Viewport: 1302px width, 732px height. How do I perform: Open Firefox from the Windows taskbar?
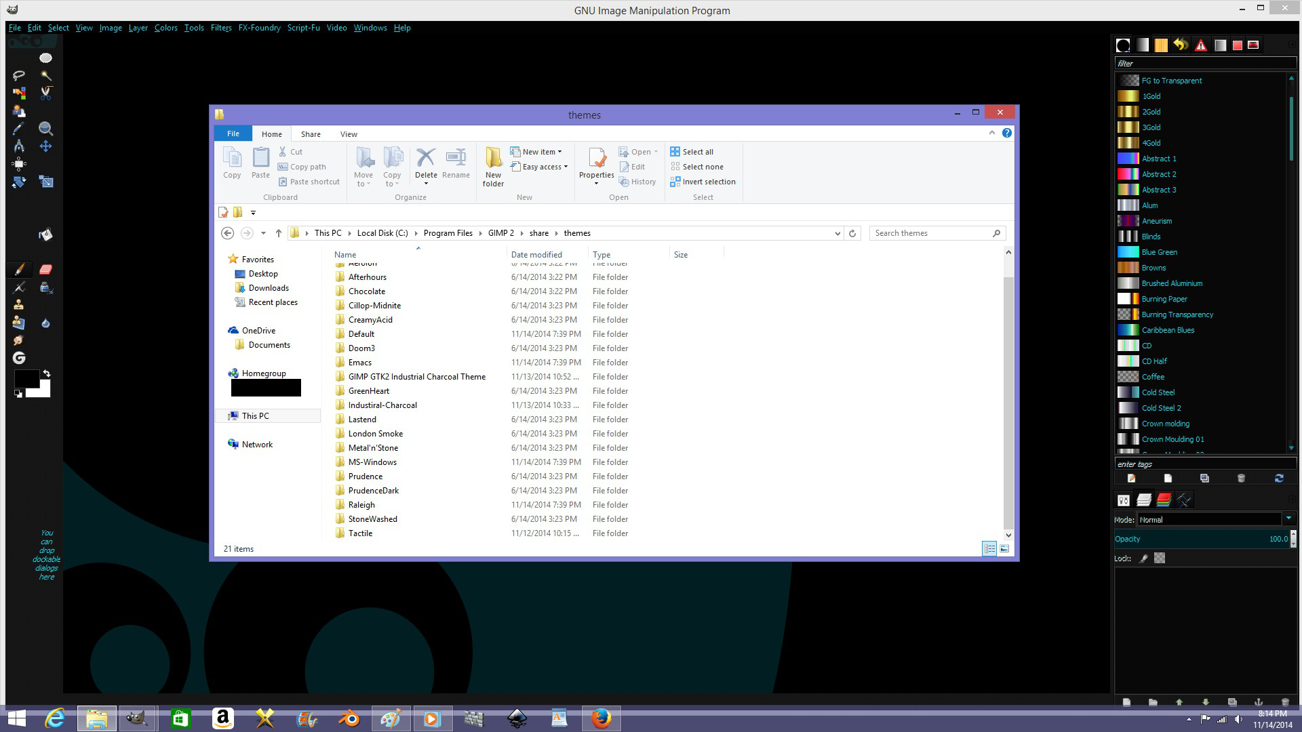[x=601, y=718]
